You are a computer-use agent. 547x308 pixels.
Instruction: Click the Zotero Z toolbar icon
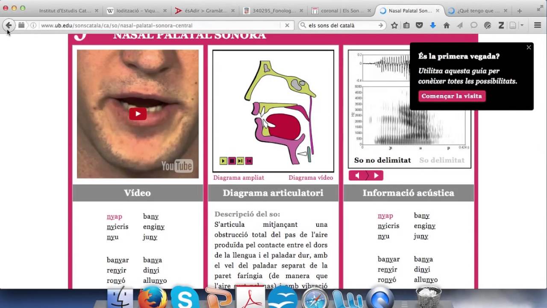(501, 26)
